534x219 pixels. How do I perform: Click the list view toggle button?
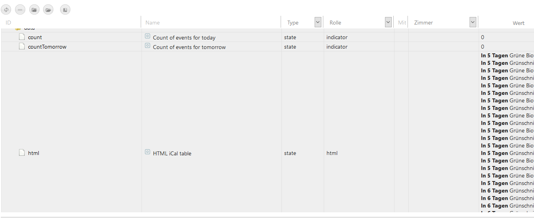(20, 9)
